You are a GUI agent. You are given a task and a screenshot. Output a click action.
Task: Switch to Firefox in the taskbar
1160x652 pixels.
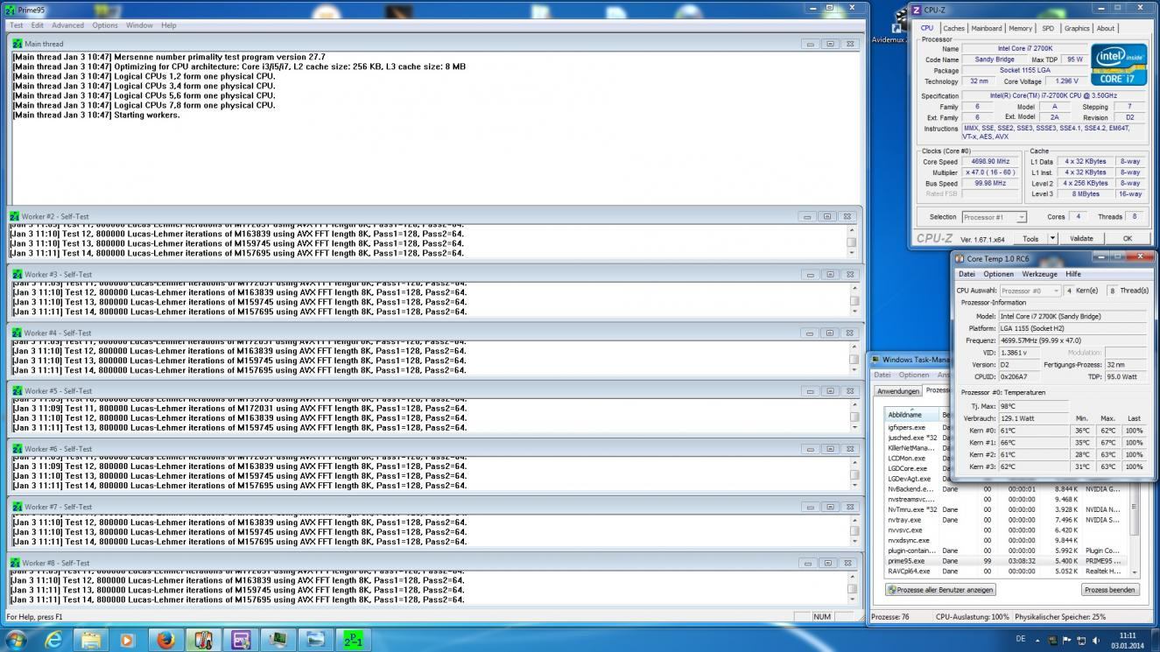[x=165, y=640]
